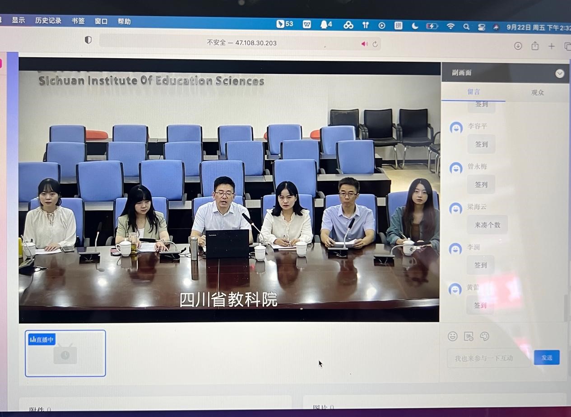Click the live video showing 四川省教科院
571x417 pixels.
(x=229, y=190)
